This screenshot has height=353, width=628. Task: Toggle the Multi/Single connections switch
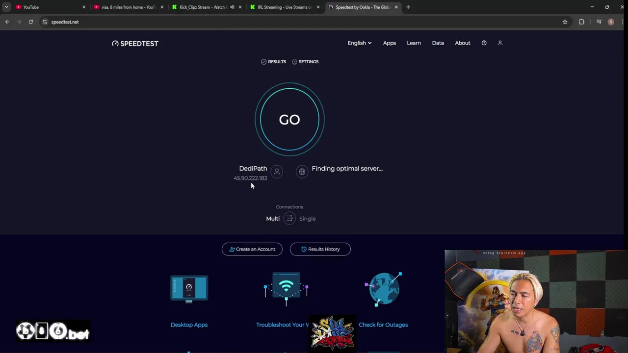coord(289,219)
